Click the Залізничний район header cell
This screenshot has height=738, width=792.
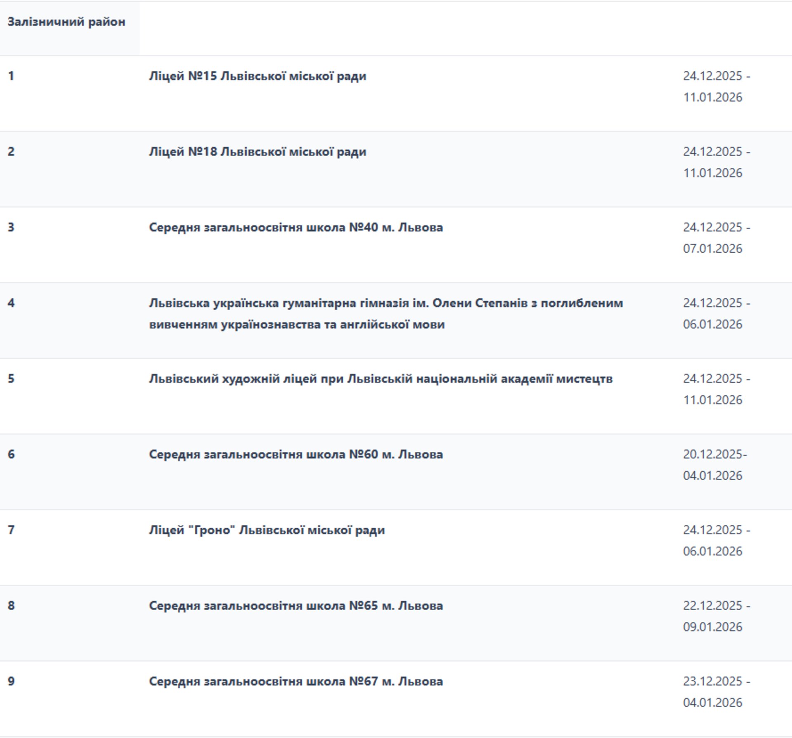click(66, 22)
